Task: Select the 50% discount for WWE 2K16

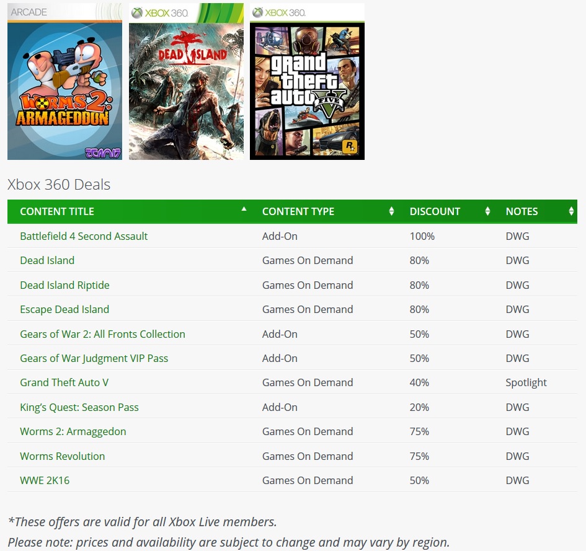Action: pos(419,480)
